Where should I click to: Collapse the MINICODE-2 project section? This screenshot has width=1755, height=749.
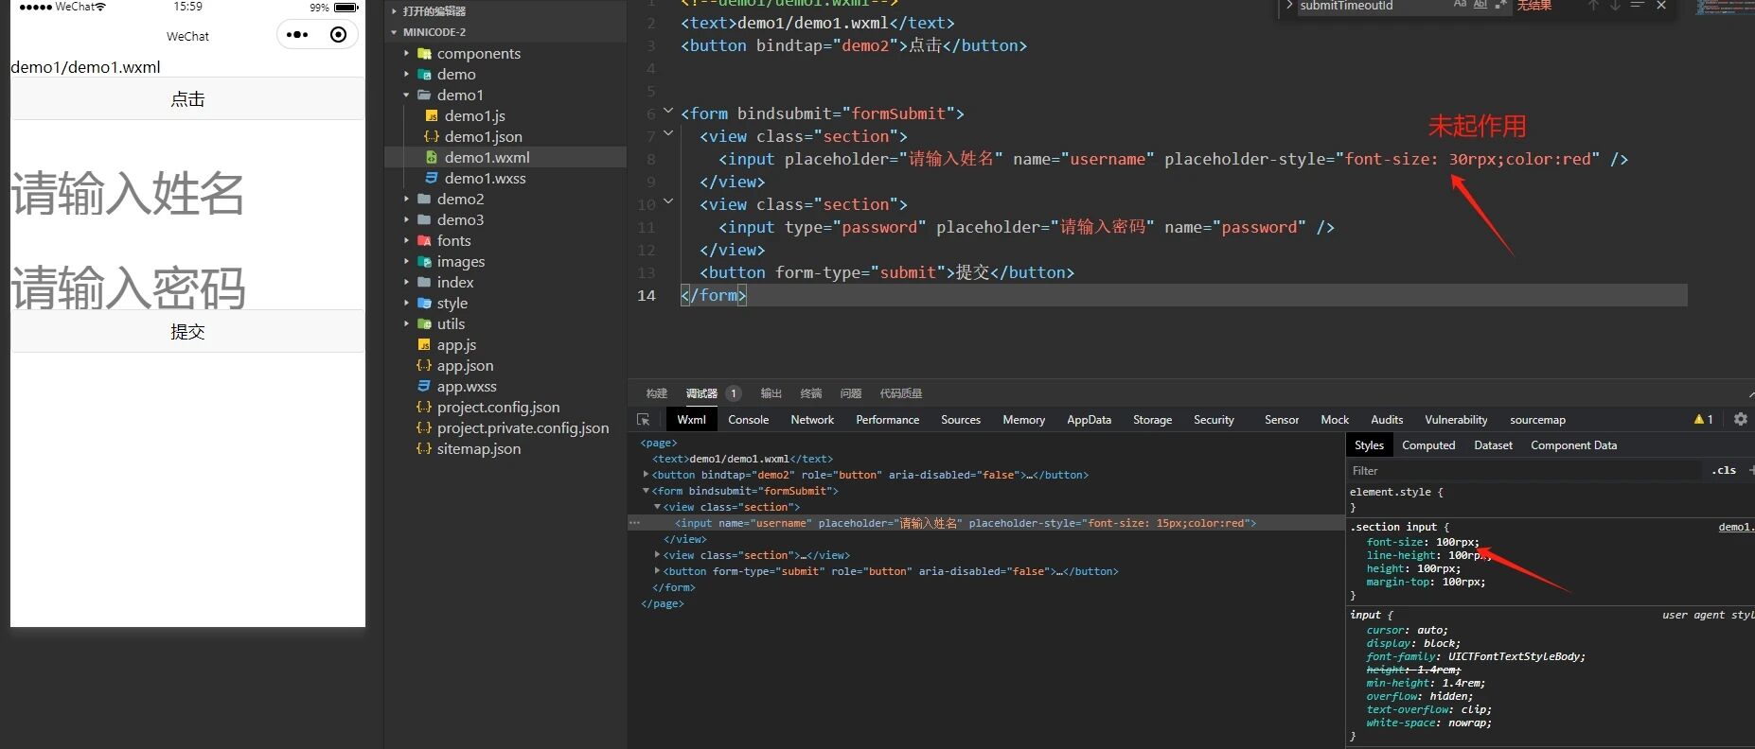[505, 32]
